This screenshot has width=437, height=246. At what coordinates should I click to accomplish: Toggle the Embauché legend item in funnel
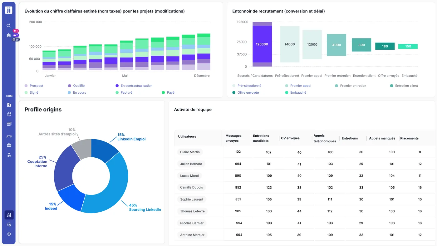(x=298, y=93)
